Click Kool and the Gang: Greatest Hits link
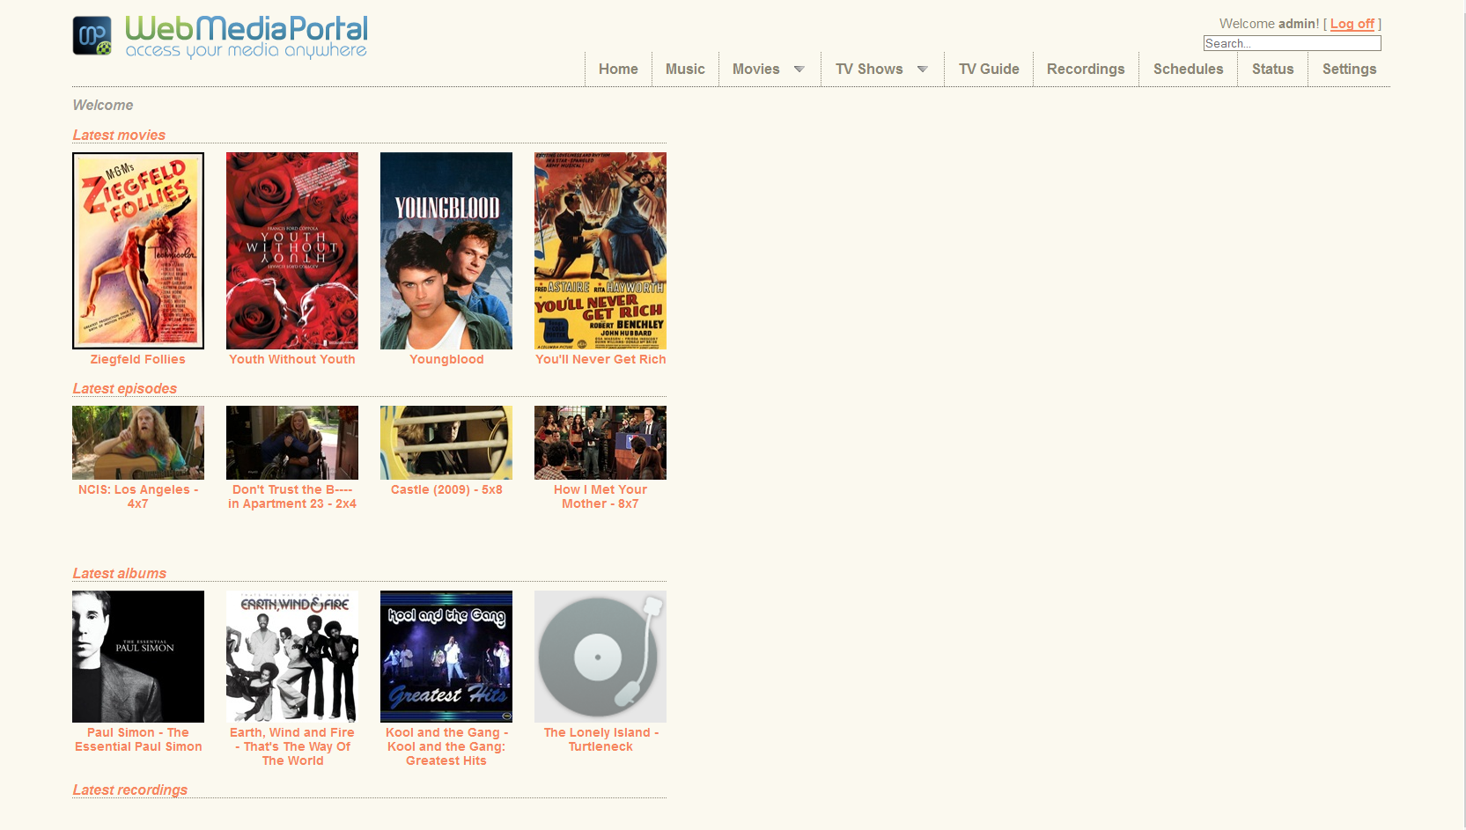 (x=446, y=746)
